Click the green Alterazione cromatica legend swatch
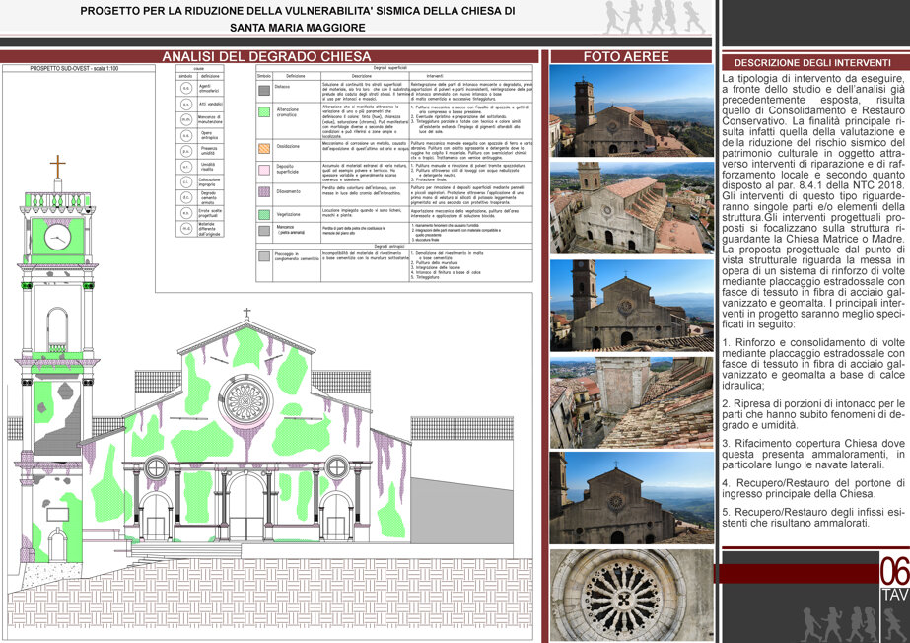Screen dimensions: 910x643 [264, 112]
